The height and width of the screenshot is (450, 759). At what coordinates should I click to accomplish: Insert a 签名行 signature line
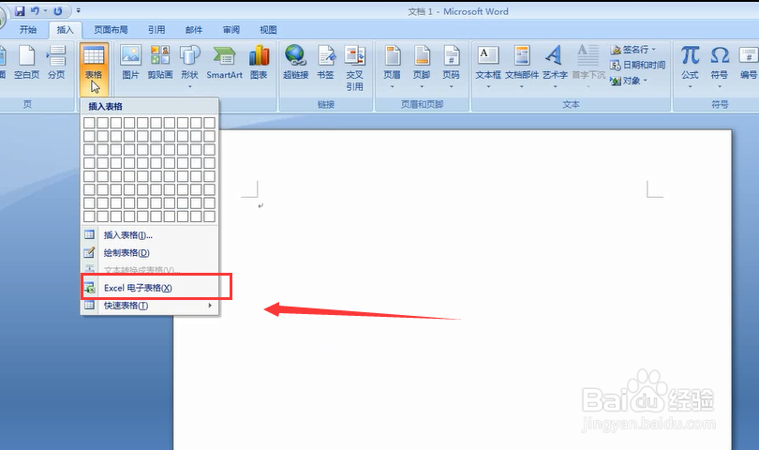pos(633,50)
